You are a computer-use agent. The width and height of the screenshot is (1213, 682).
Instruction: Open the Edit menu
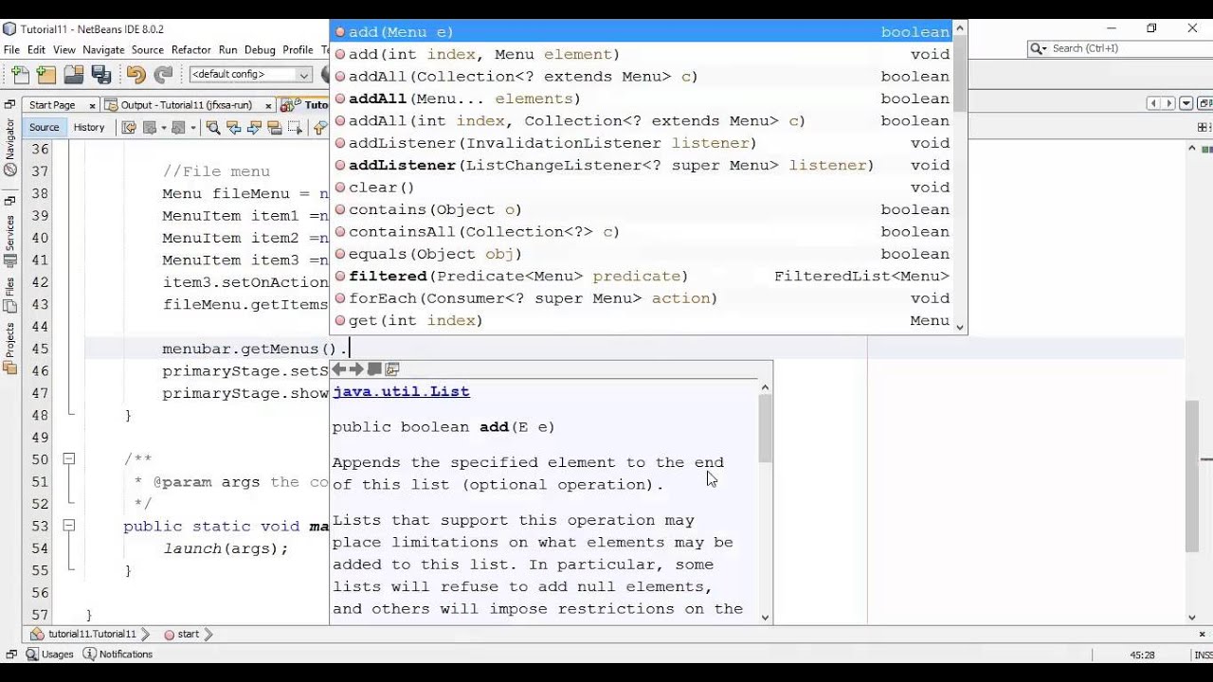37,49
